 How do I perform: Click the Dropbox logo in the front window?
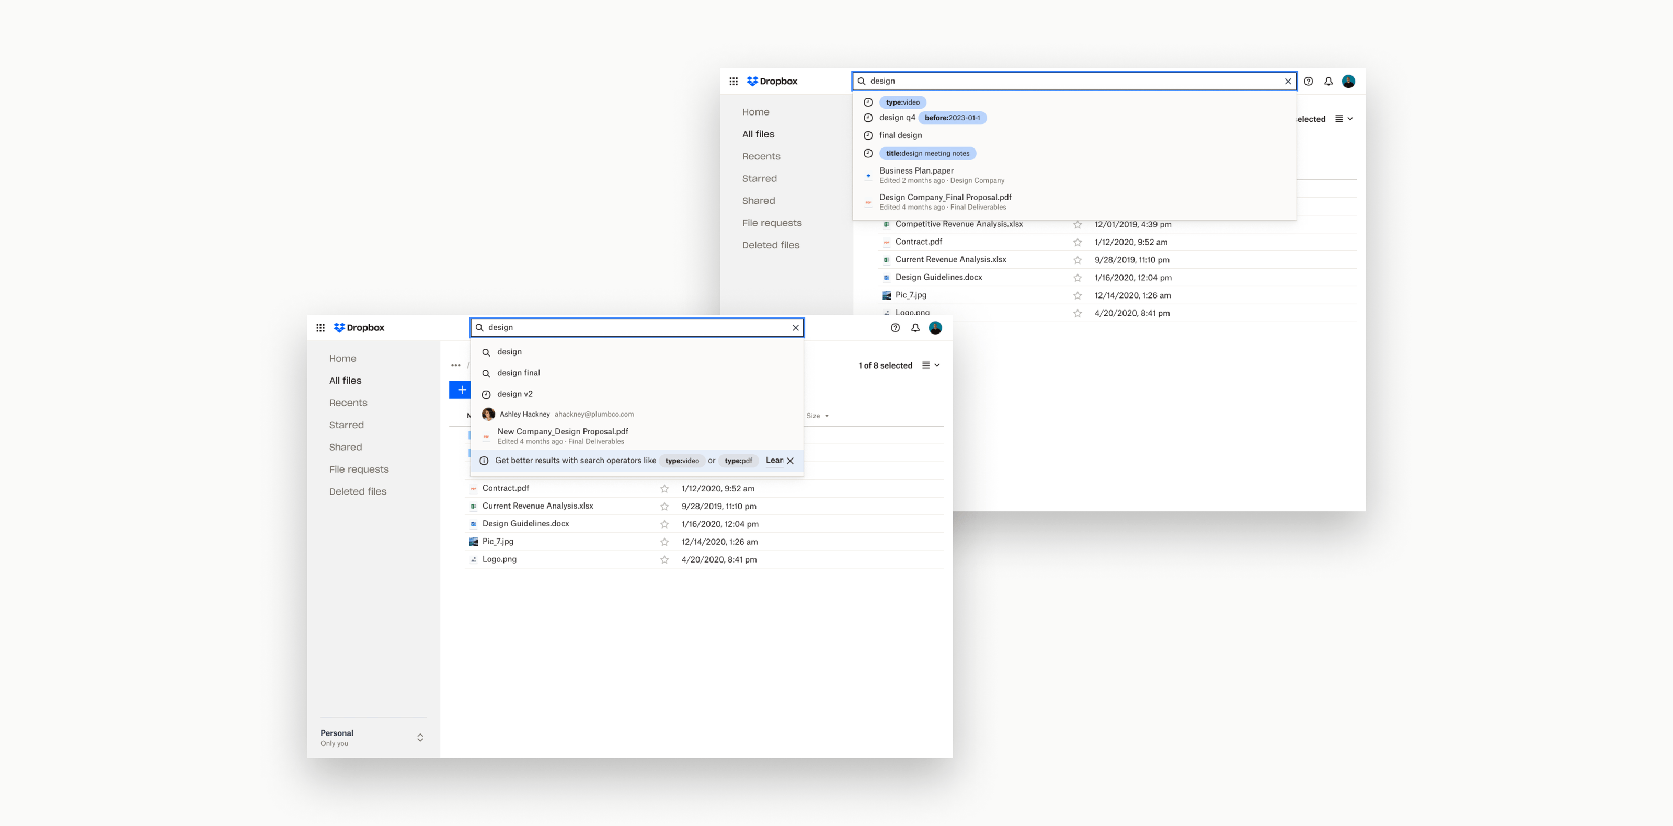tap(359, 328)
